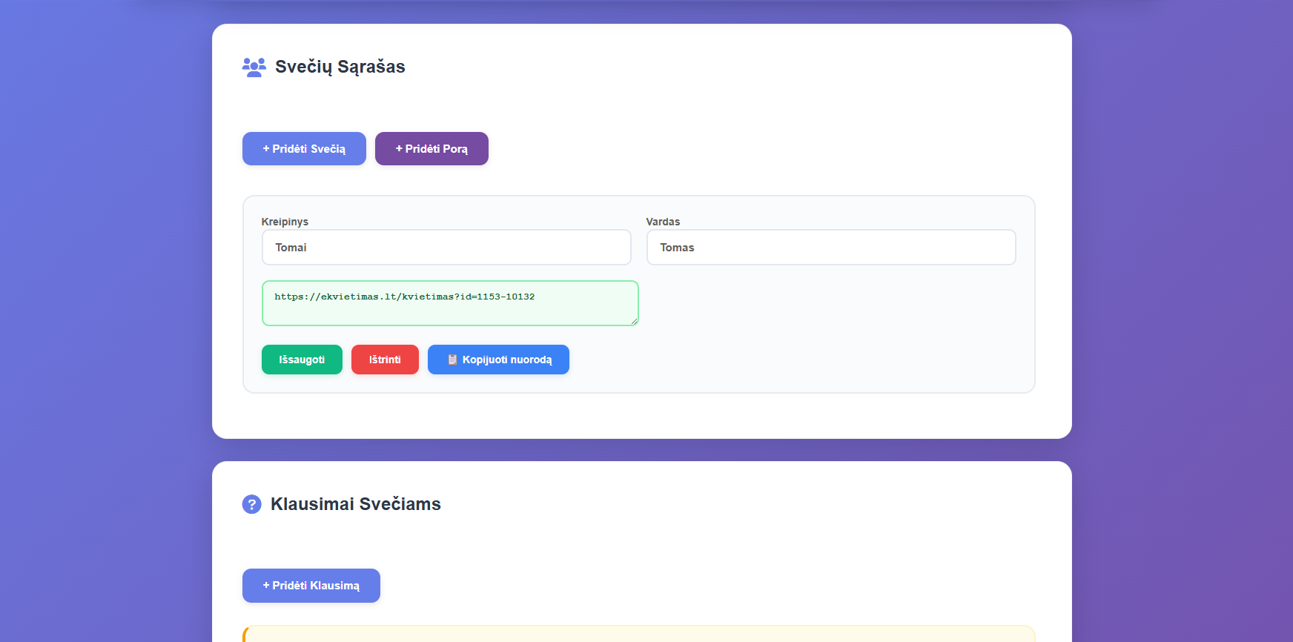This screenshot has height=642, width=1293.
Task: Click the guests group icon beside Svečių Sąrašas
Action: point(254,67)
